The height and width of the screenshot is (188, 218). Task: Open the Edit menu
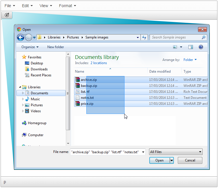point(27,6)
